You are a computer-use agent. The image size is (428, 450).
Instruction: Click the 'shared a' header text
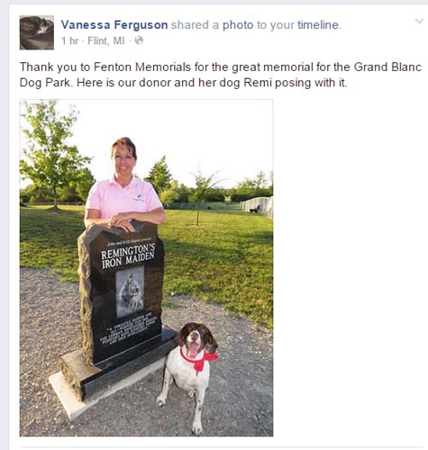[x=195, y=25]
